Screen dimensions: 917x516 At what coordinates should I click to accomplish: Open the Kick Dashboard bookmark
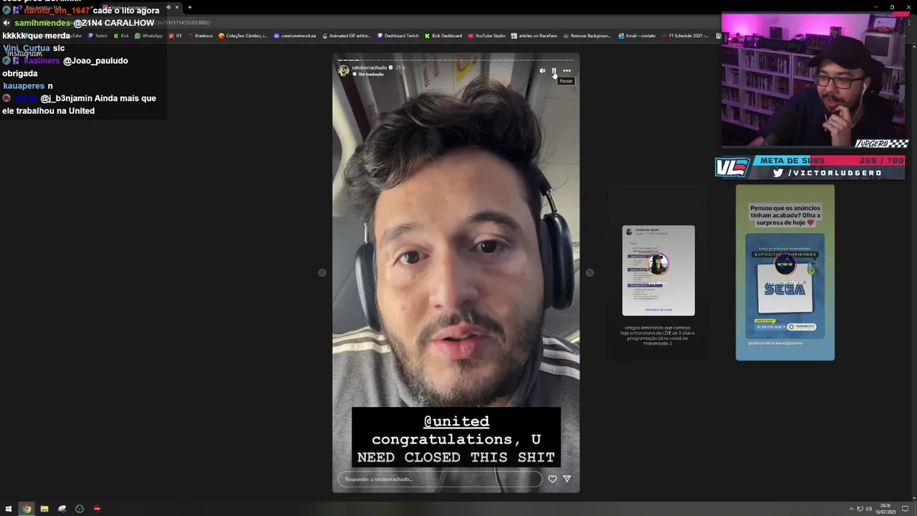(x=443, y=36)
